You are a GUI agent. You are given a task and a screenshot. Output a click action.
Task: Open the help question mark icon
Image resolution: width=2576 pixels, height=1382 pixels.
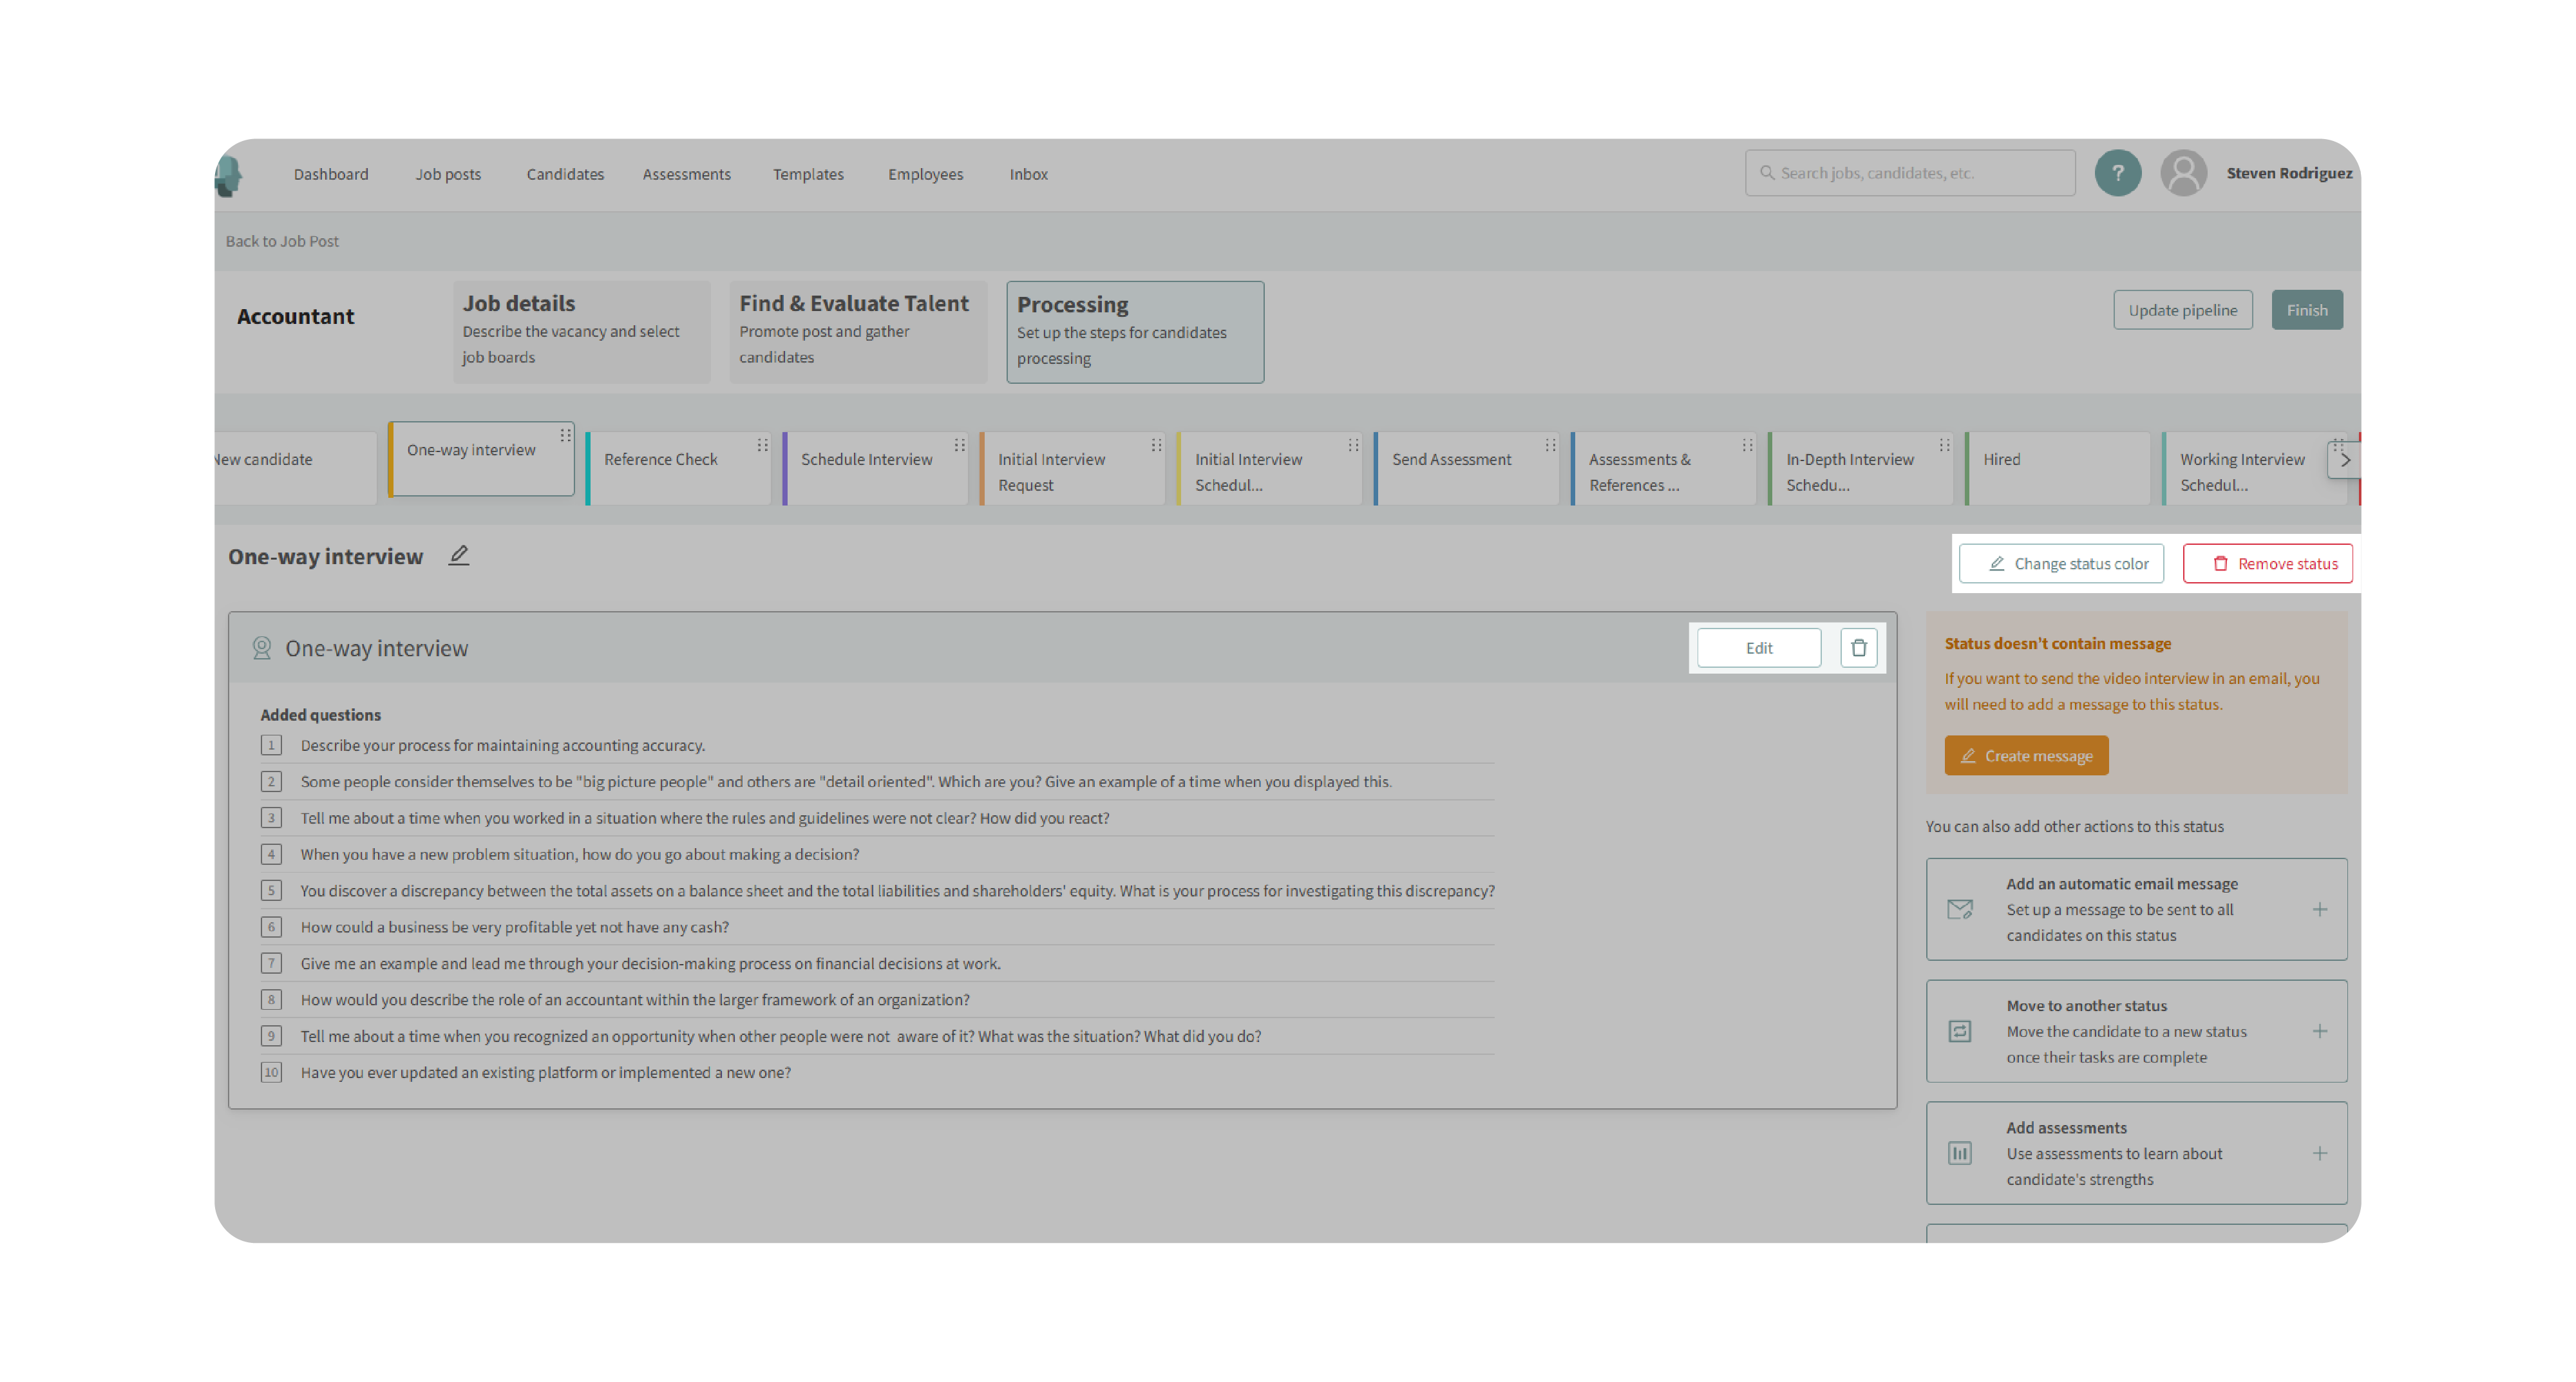click(2117, 173)
